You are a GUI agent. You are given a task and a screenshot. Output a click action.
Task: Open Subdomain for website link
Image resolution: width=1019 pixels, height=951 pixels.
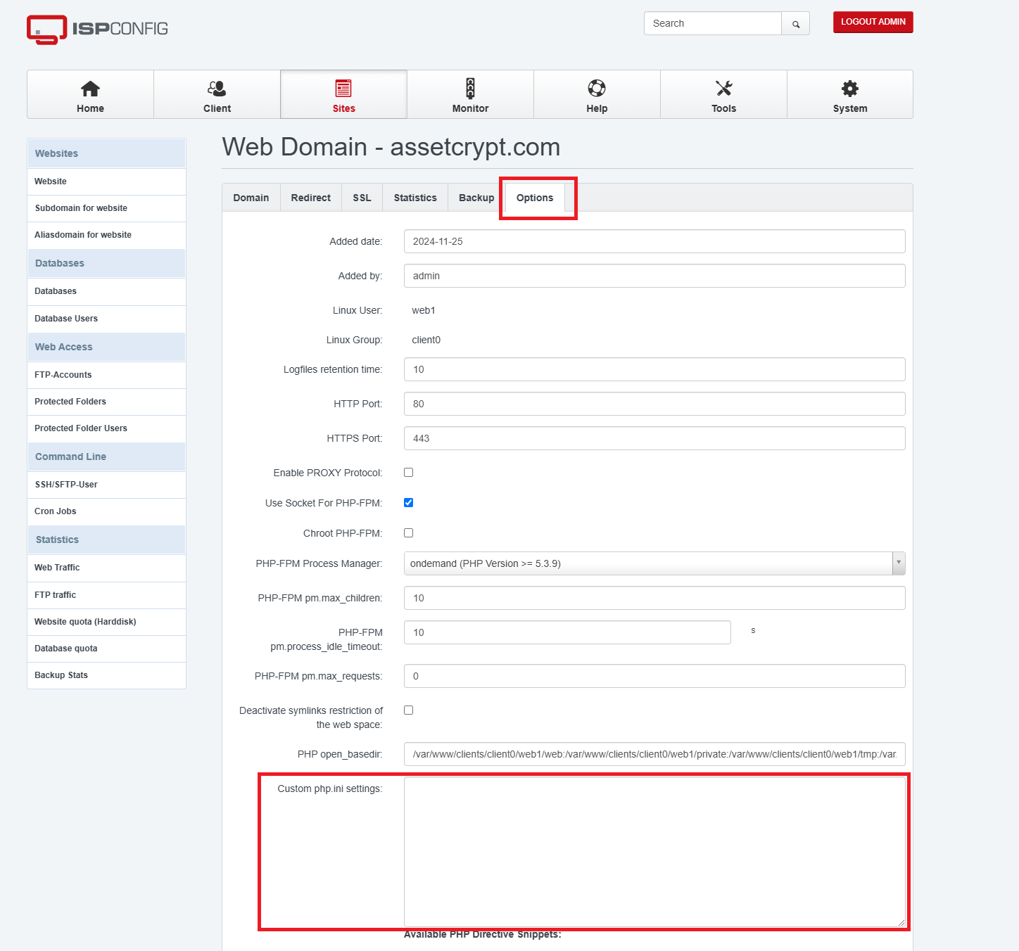pos(106,208)
